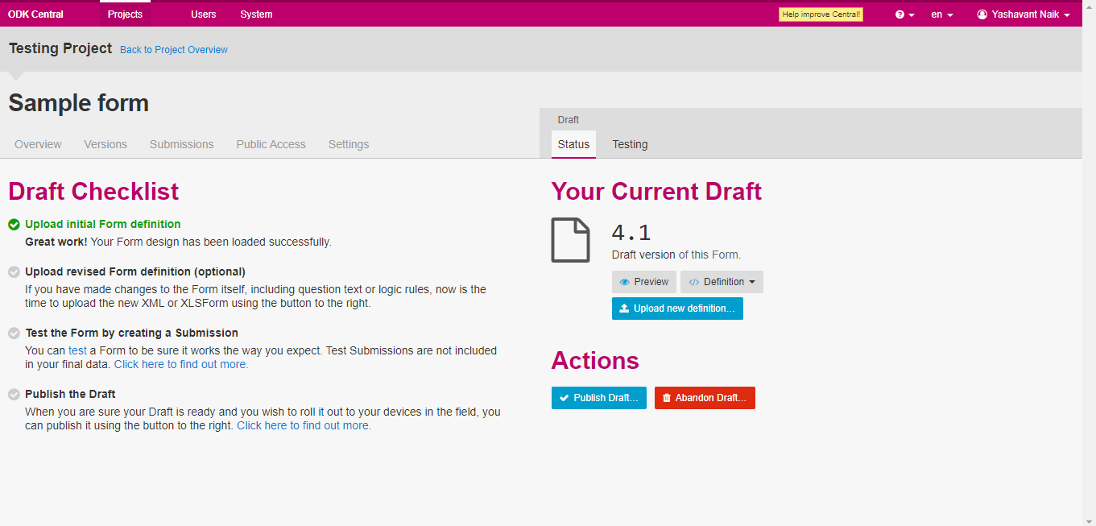Viewport: 1096px width, 526px height.
Task: Go to Users in top navigation
Action: tap(204, 14)
